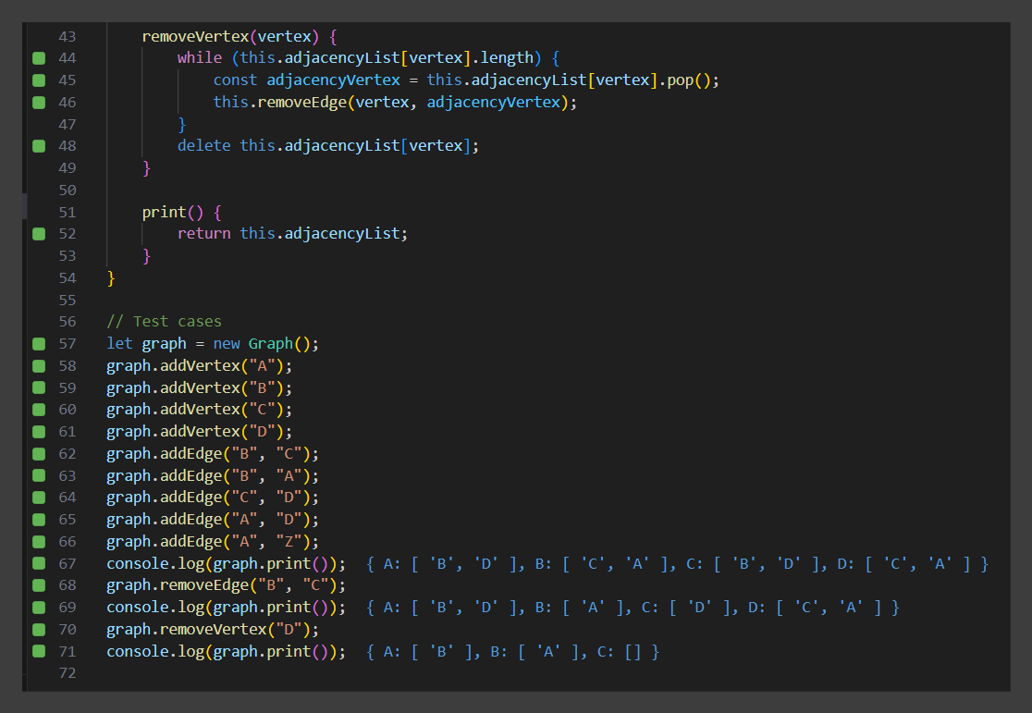Click line number 50 in the gutter
Screen dimensions: 1032x713
68,191
